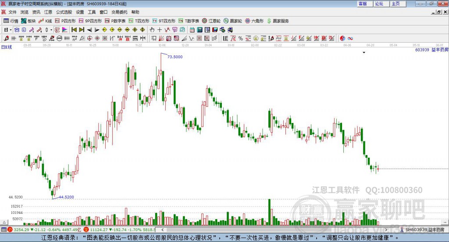The image size is (449, 242).
Task: Open the P四方形 tool
Action: coord(65,21)
